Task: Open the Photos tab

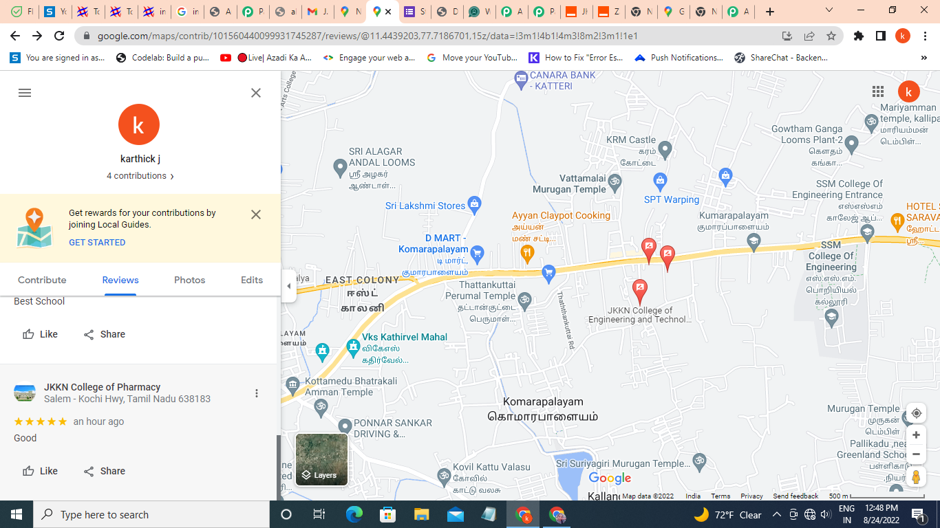Action: (190, 280)
